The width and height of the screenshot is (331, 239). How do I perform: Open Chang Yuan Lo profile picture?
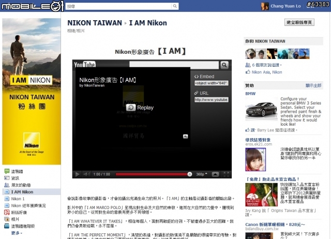[265, 6]
